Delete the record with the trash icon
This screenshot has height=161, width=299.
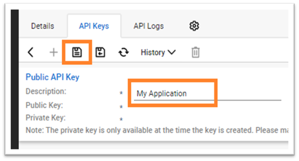[x=195, y=52]
